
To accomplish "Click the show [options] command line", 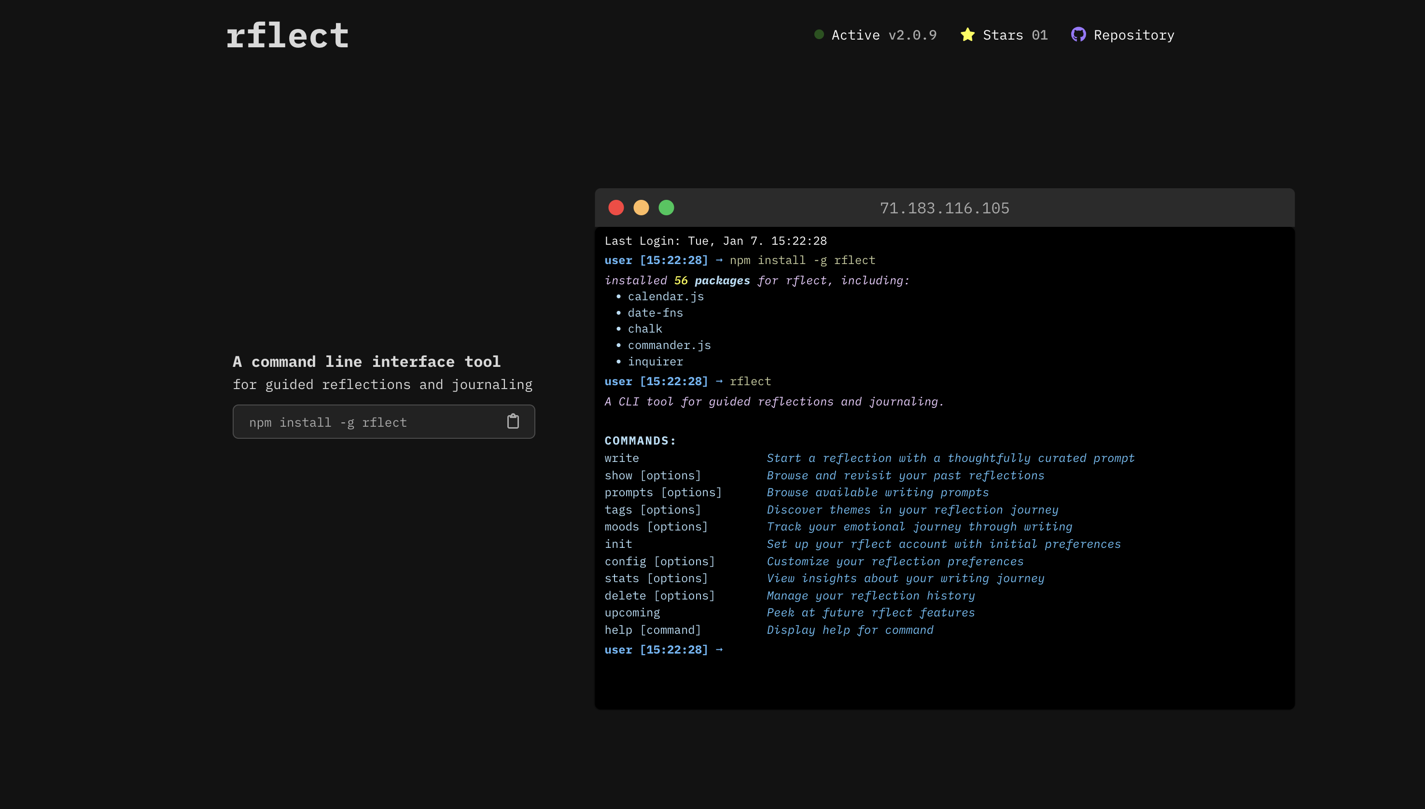I will 653,475.
